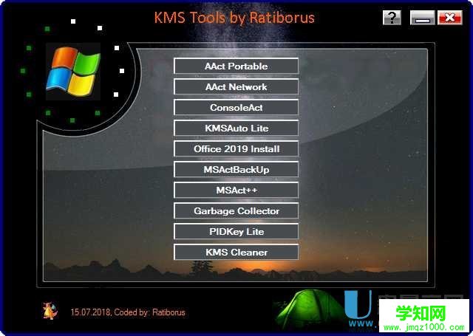Screen dimensions: 473x336
Task: Close the KMS Tools window
Action: 450,18
